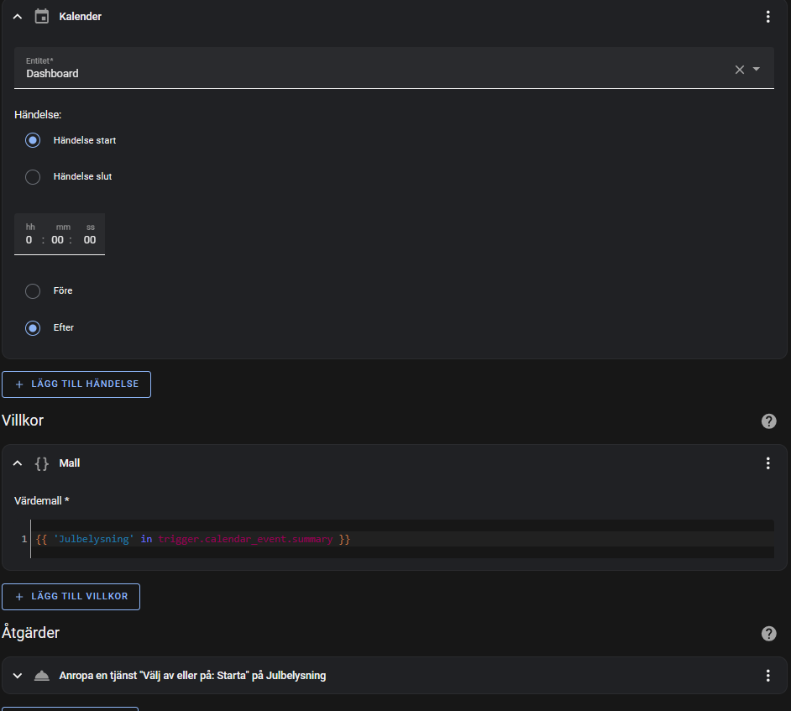Image resolution: width=791 pixels, height=711 pixels.
Task: Expand the Anropa en tjänst action card
Action: pyautogui.click(x=18, y=676)
